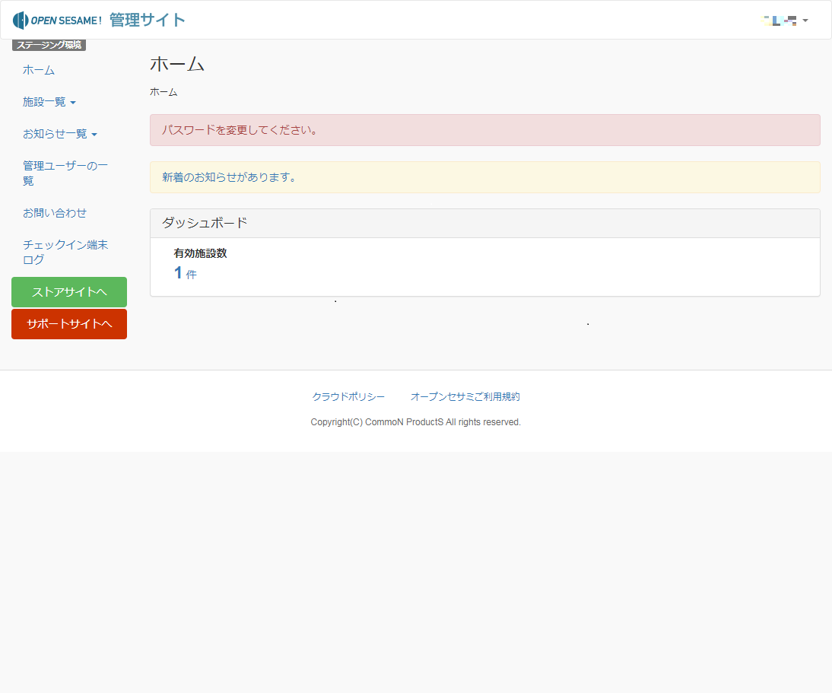Click the Copyright CommoN ProductS text

(415, 422)
